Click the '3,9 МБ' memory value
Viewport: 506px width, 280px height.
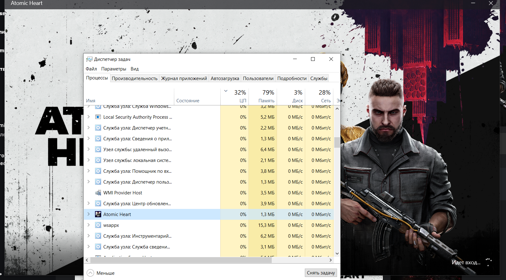coord(267,204)
